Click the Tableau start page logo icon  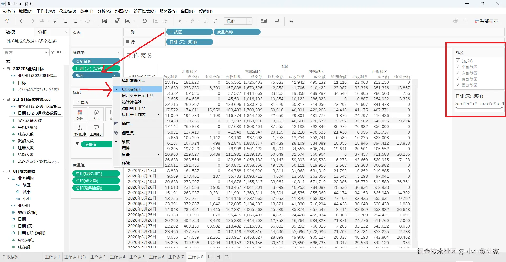coord(7,21)
